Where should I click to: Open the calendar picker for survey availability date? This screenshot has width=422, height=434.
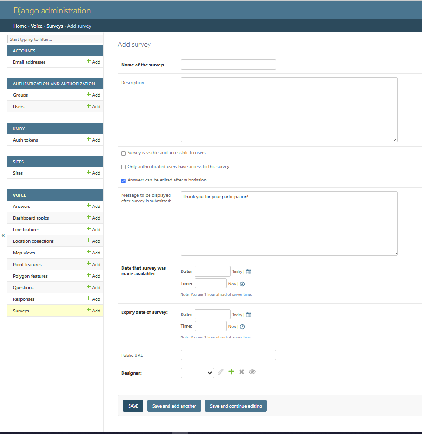click(248, 272)
